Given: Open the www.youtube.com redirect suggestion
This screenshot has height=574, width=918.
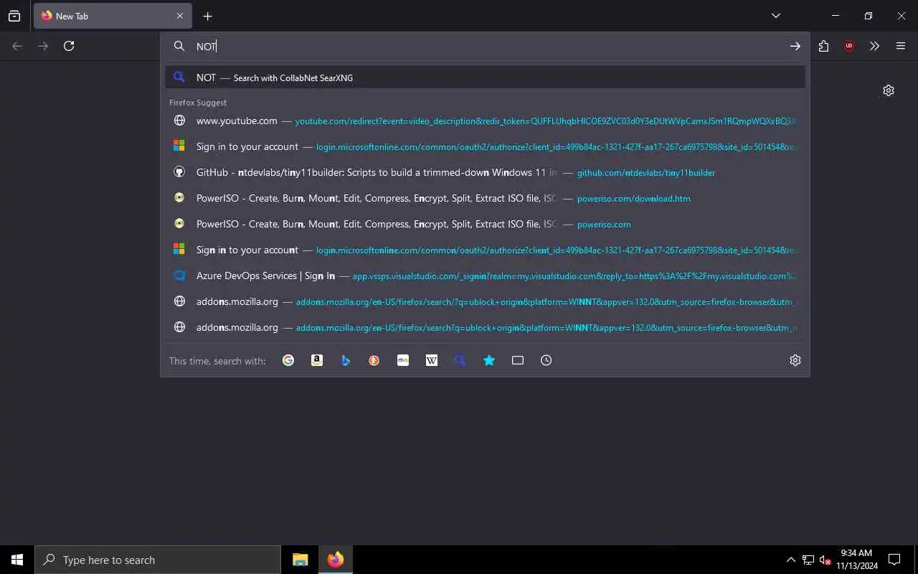Looking at the screenshot, I should click(486, 121).
